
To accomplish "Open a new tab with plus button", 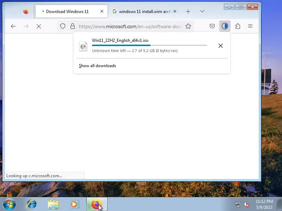I will coord(188,12).
